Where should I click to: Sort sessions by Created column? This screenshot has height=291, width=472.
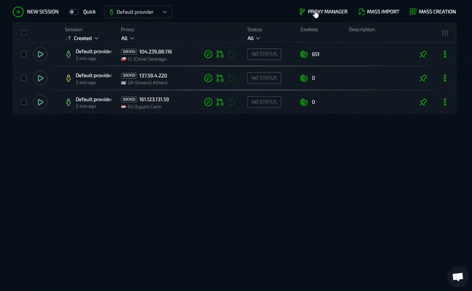pyautogui.click(x=82, y=38)
